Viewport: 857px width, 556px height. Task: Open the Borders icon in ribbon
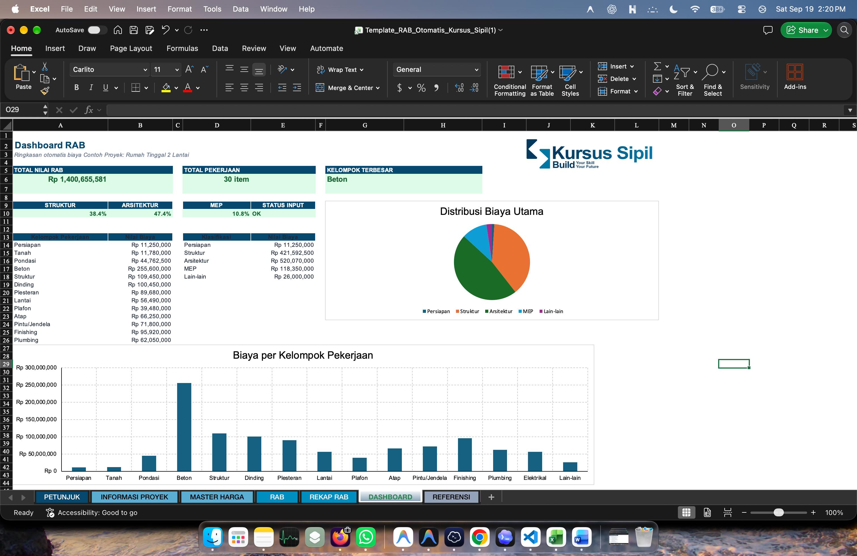(x=136, y=87)
